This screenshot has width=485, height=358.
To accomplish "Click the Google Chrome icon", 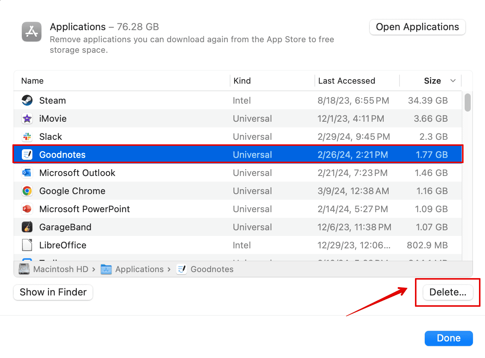I will pos(27,191).
